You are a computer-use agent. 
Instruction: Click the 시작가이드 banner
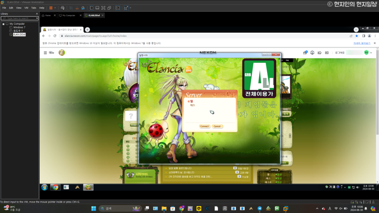tap(141, 175)
